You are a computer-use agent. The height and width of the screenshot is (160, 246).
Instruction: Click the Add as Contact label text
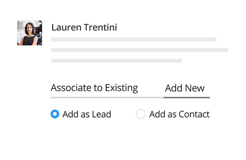tap(179, 114)
